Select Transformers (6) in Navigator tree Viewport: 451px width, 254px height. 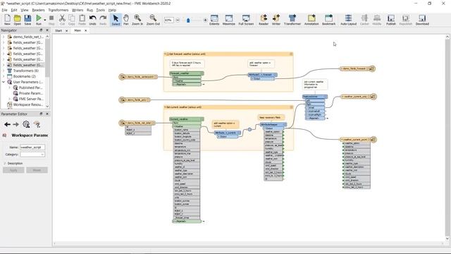point(25,71)
